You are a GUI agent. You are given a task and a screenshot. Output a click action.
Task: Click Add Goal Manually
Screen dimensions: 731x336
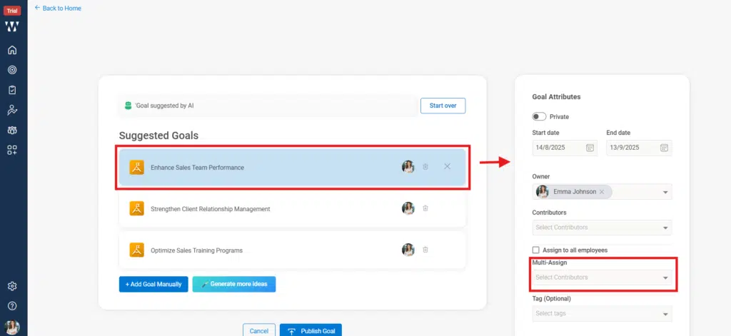153,284
